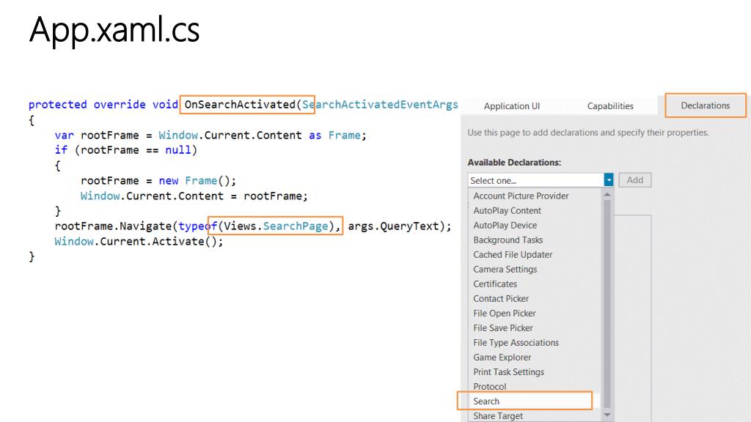Select Print Task Settings declaration
This screenshot has height=422, width=751.
pyautogui.click(x=508, y=371)
